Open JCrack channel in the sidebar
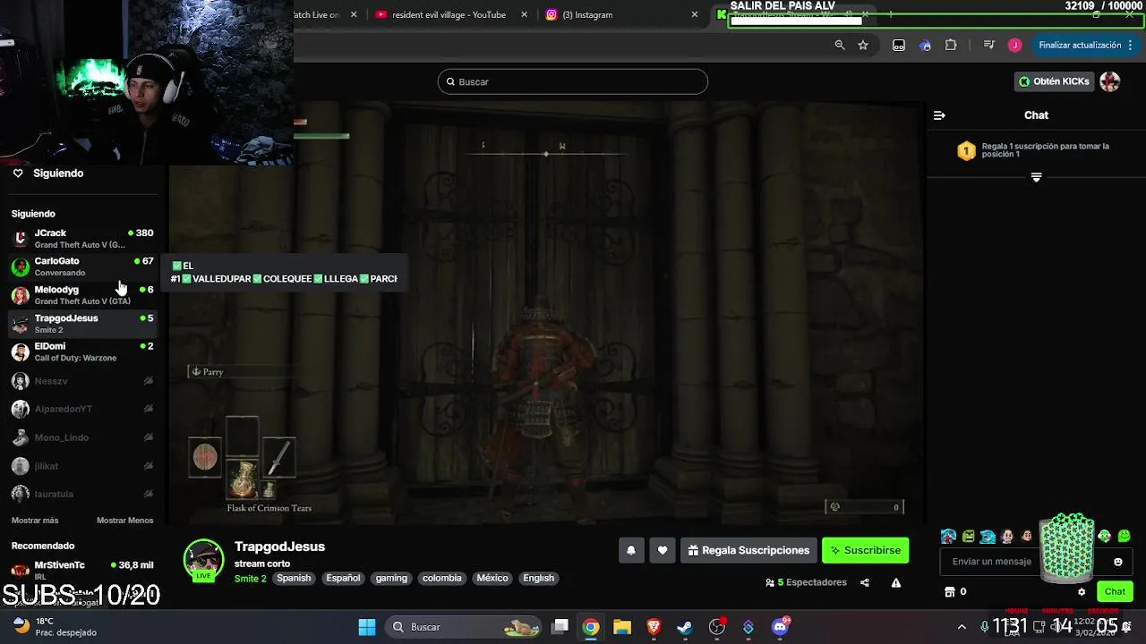1146x644 pixels. [82, 238]
